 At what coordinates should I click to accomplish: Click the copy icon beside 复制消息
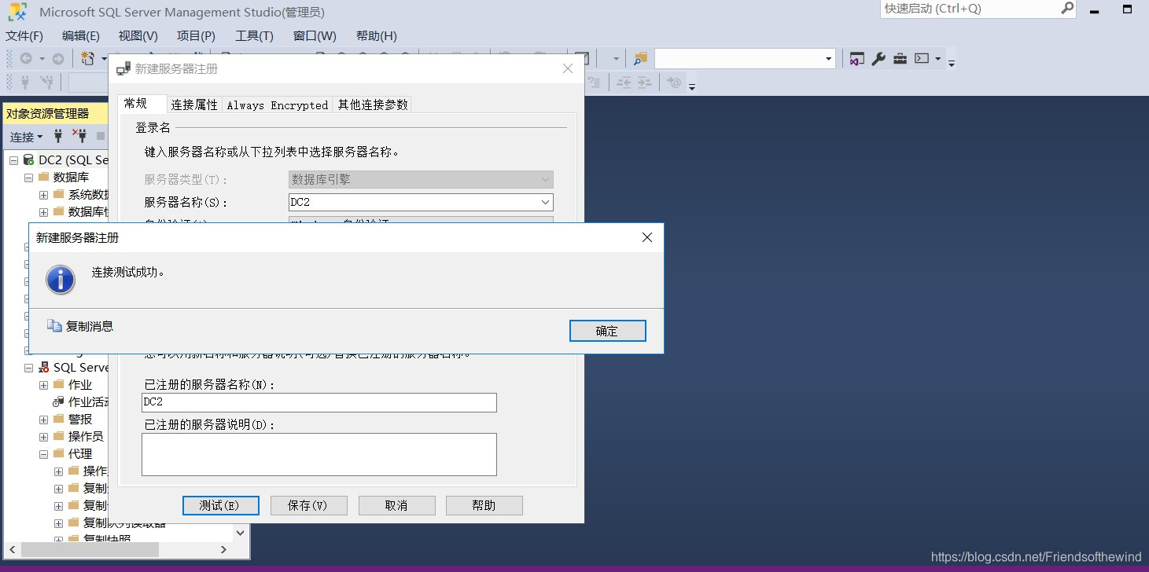tap(54, 325)
